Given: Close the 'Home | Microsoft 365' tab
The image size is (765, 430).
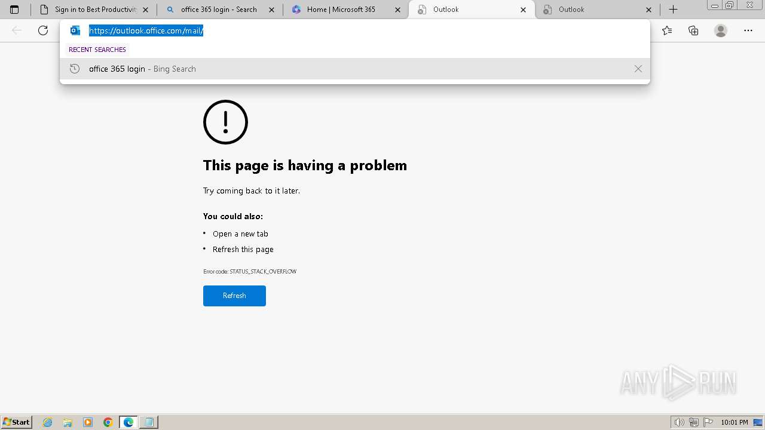Looking at the screenshot, I should tap(397, 10).
